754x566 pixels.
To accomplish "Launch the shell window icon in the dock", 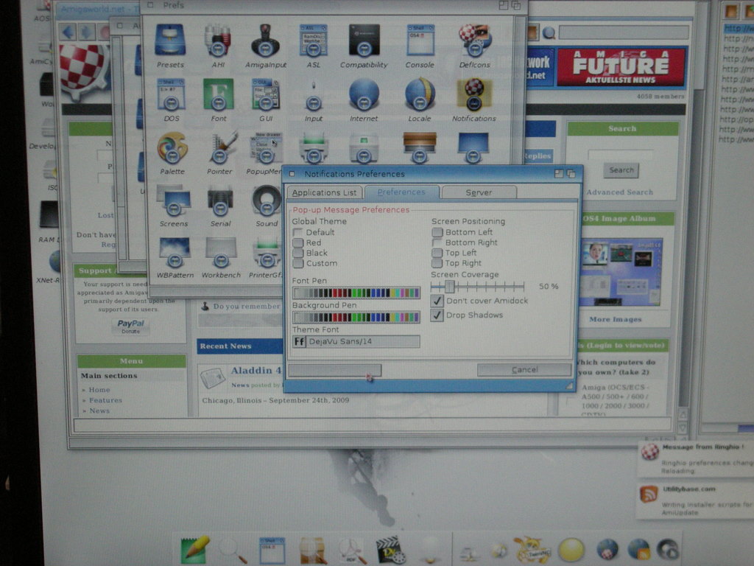I will point(272,551).
